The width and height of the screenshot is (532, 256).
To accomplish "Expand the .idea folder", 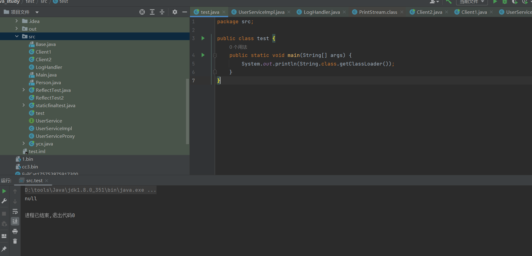I will (x=17, y=21).
